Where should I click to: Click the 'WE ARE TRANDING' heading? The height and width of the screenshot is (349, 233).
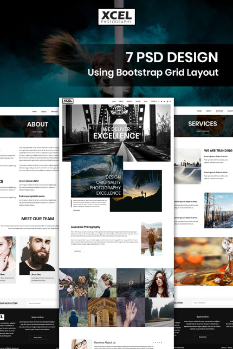pos(218,150)
